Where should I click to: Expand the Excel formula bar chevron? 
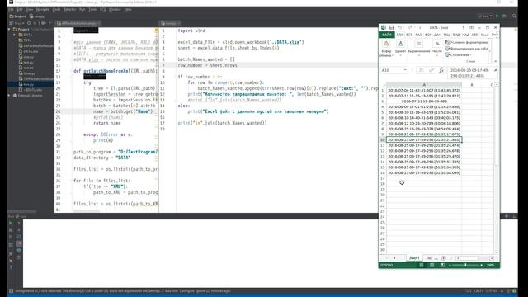(496, 70)
